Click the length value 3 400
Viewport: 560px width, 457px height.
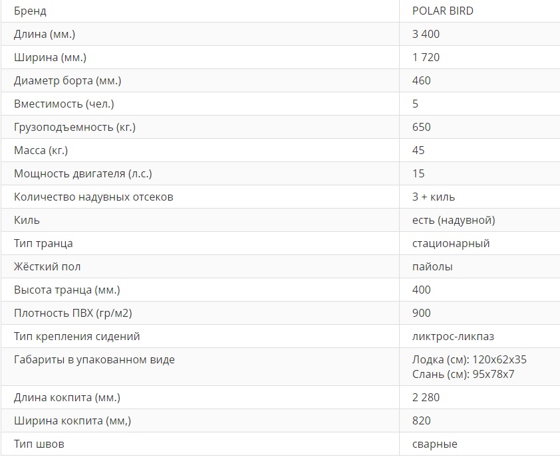(x=426, y=35)
